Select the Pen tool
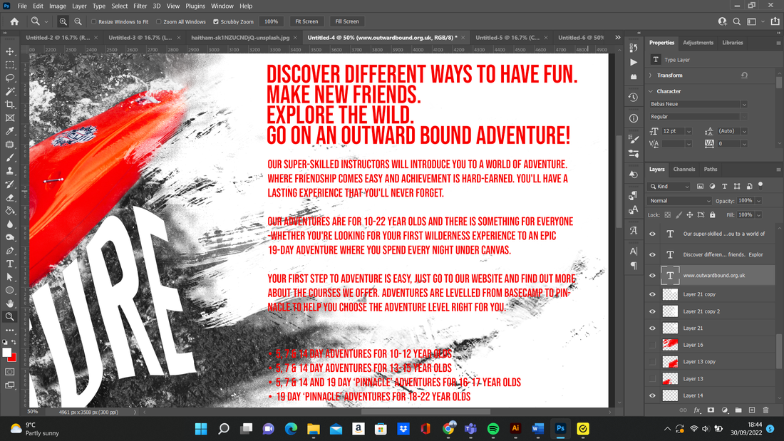The width and height of the screenshot is (784, 441). (9, 251)
